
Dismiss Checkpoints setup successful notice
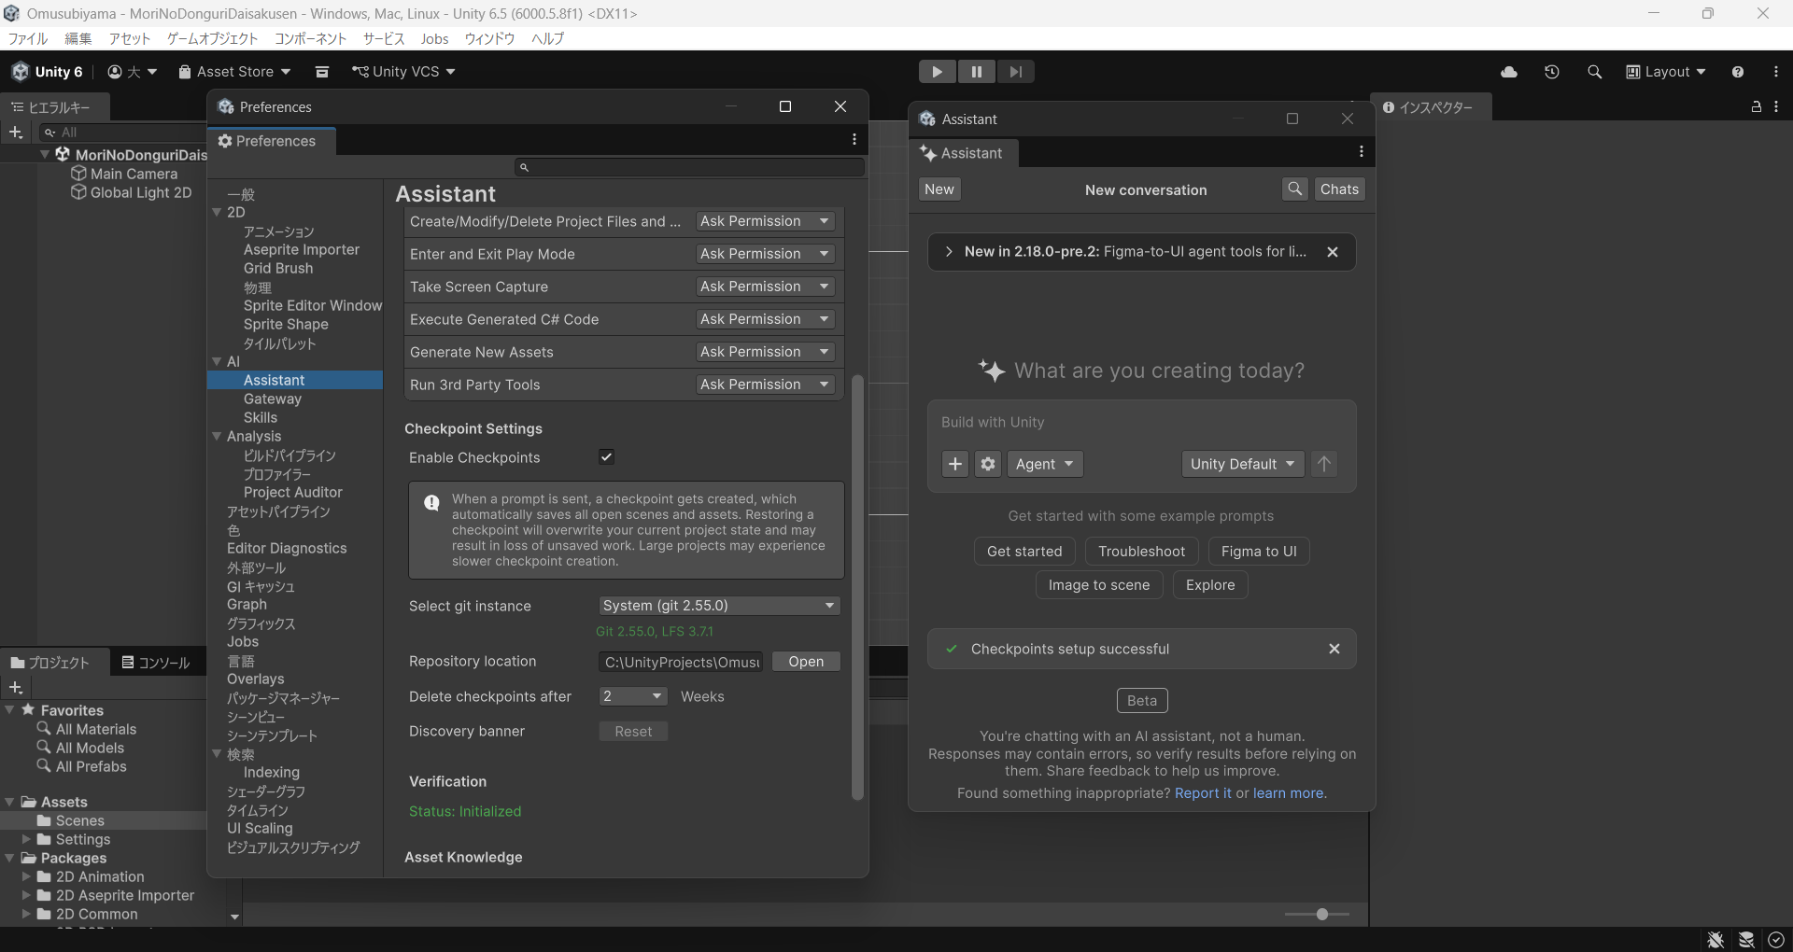1334,649
